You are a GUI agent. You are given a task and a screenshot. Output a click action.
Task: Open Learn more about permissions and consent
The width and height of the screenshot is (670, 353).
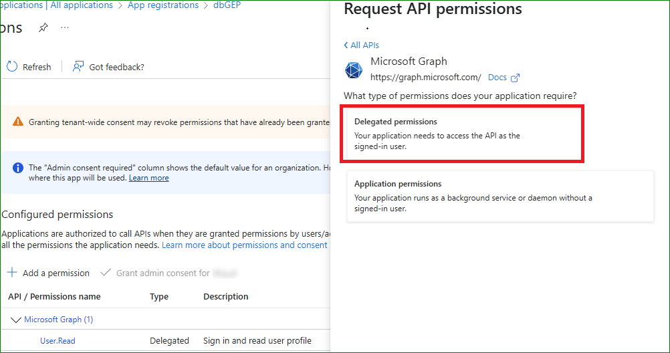244,245
